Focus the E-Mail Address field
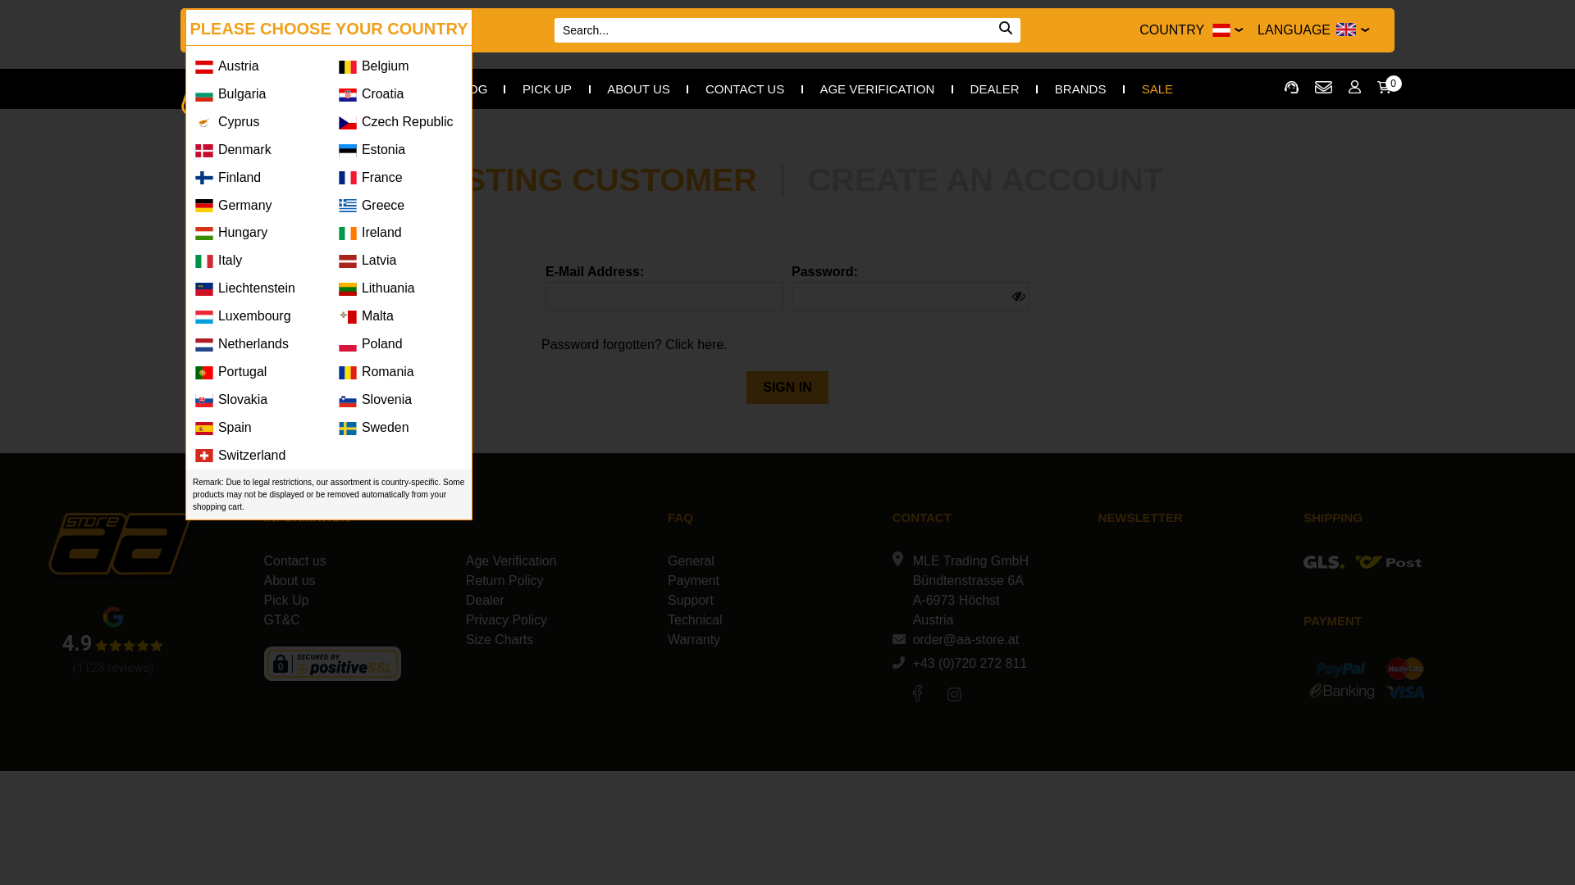Viewport: 1575px width, 885px height. click(x=664, y=297)
